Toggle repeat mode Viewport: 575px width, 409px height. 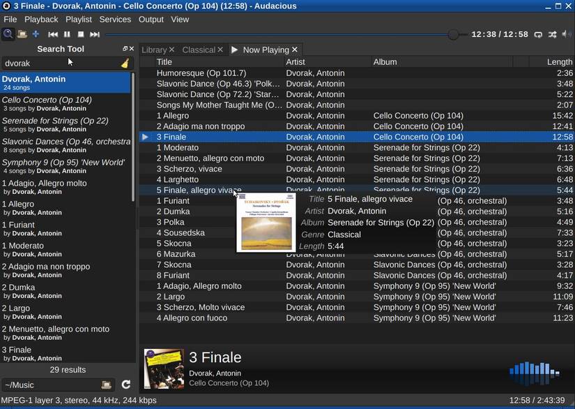(x=538, y=34)
